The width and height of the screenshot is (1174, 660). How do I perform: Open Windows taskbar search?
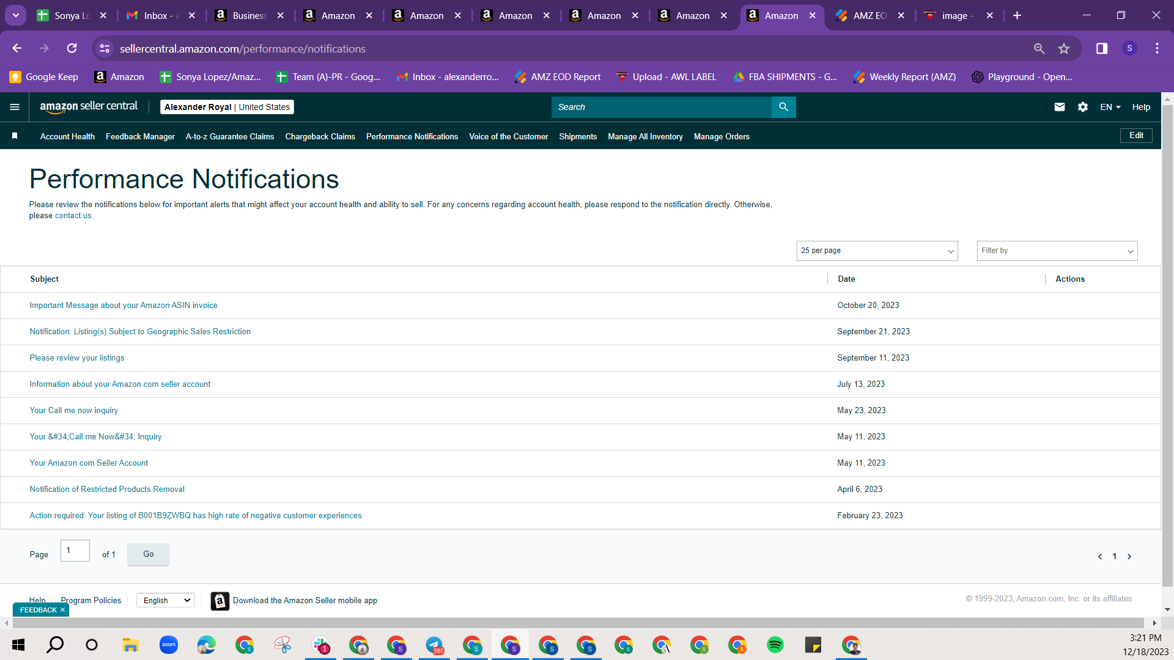(x=55, y=645)
